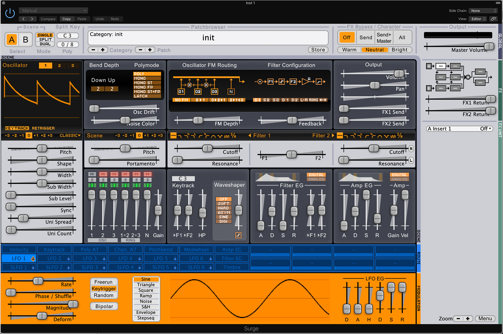Open the Manual preset dropdown

tap(53, 11)
